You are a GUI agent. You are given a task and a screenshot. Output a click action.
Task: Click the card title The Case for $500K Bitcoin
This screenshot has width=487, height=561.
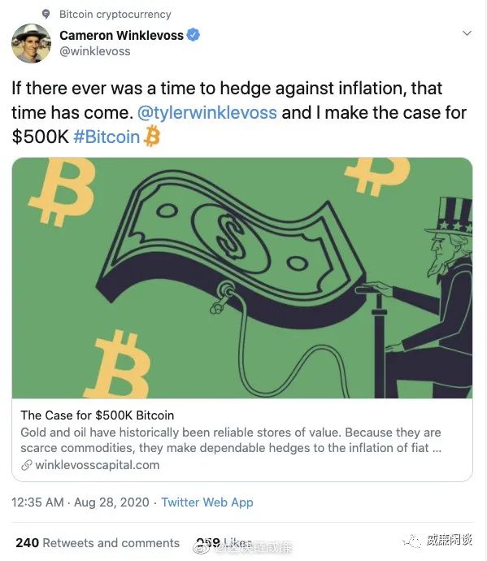tap(98, 415)
